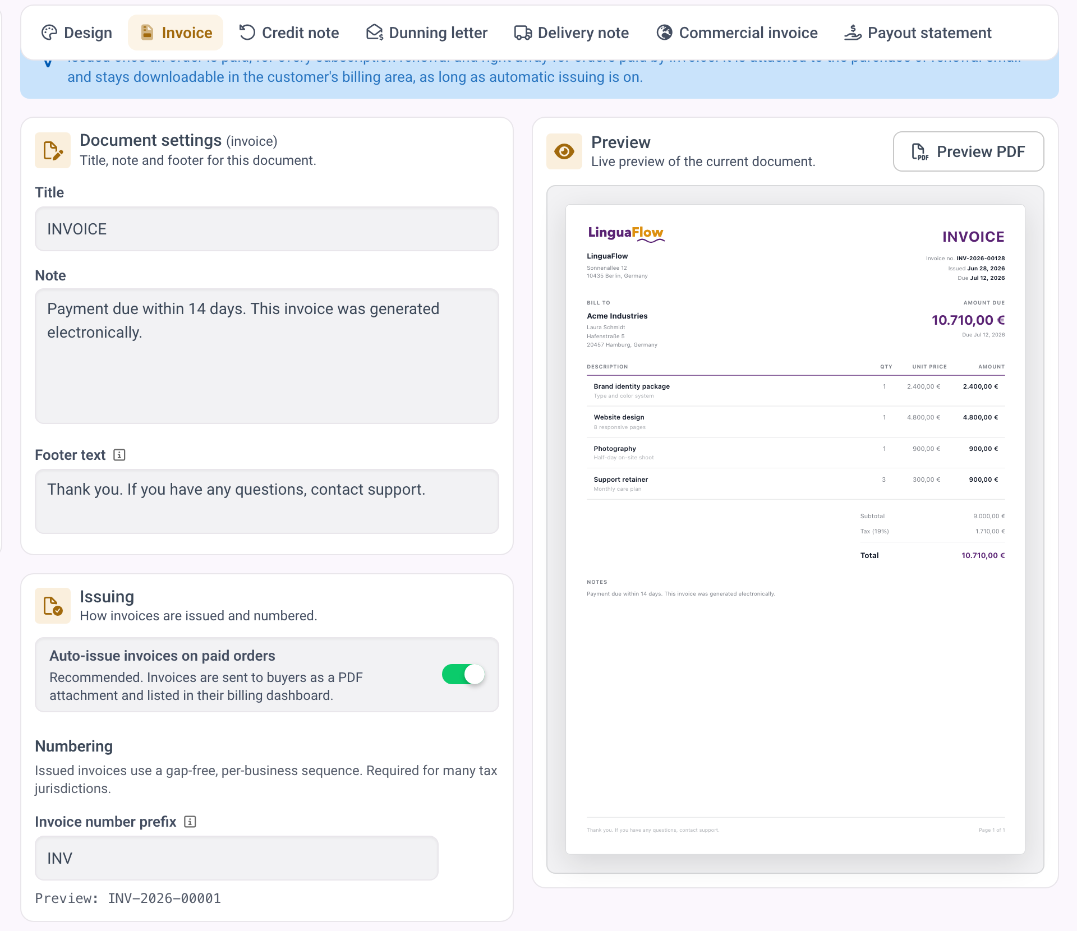The width and height of the screenshot is (1077, 931).
Task: Click the Issuing file-check icon
Action: point(53,606)
